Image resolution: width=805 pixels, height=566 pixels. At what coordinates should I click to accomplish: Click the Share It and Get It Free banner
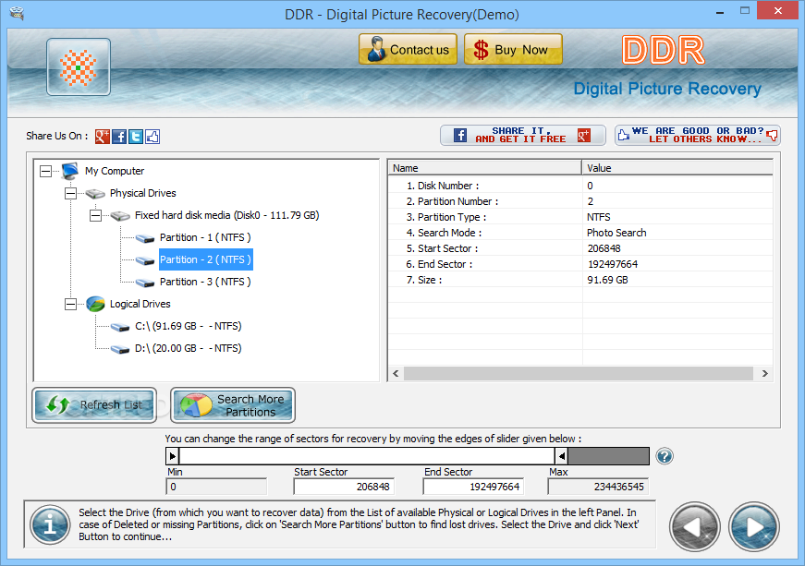pos(522,136)
